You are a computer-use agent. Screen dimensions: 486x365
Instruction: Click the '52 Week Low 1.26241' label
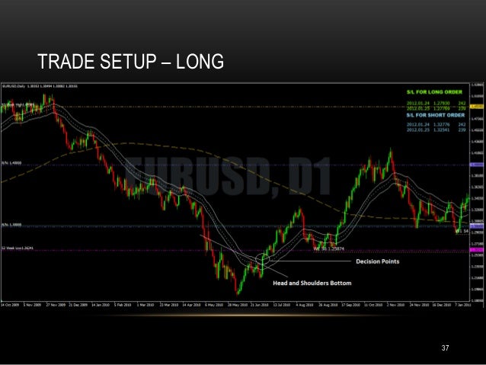(x=18, y=248)
